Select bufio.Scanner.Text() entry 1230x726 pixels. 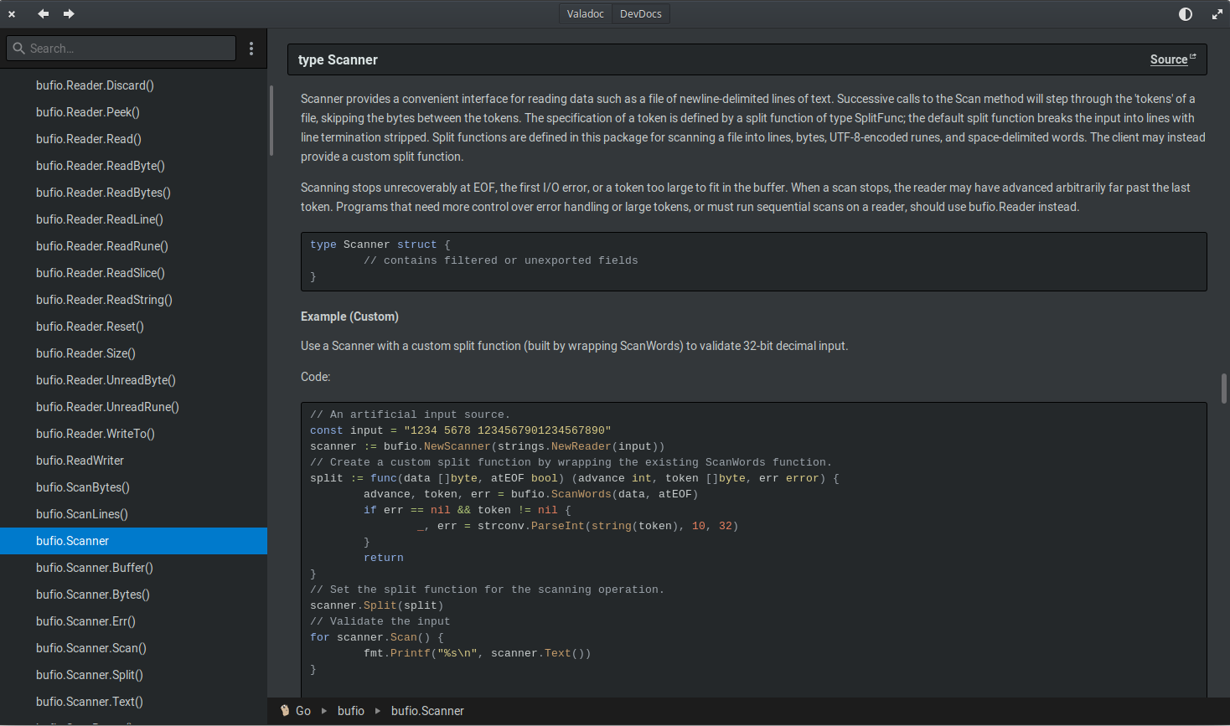(x=134, y=702)
